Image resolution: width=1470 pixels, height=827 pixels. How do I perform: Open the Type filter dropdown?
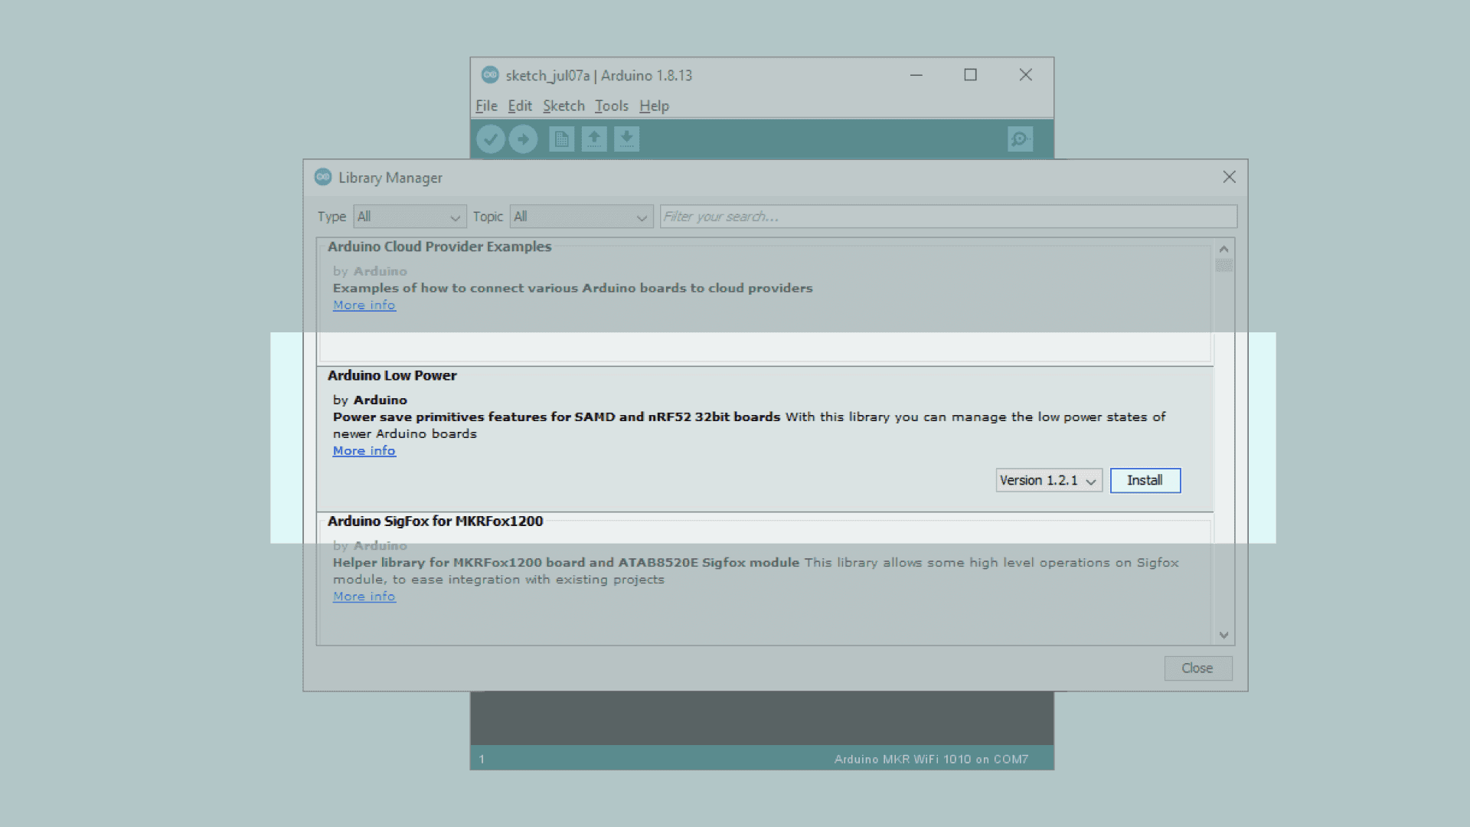(410, 217)
